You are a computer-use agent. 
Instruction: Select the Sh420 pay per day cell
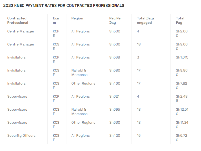[115, 135]
